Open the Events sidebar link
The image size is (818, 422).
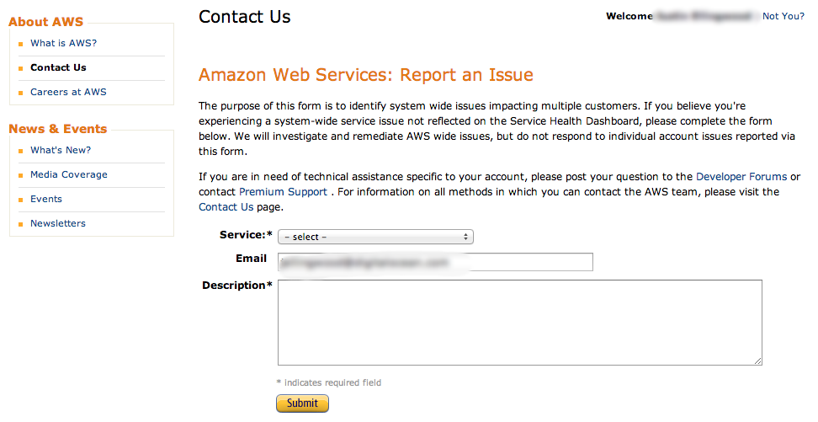click(x=46, y=199)
